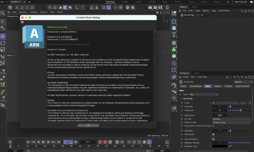Click the Null object square icon
Viewport: 254px width, 152px height.
[174, 21]
